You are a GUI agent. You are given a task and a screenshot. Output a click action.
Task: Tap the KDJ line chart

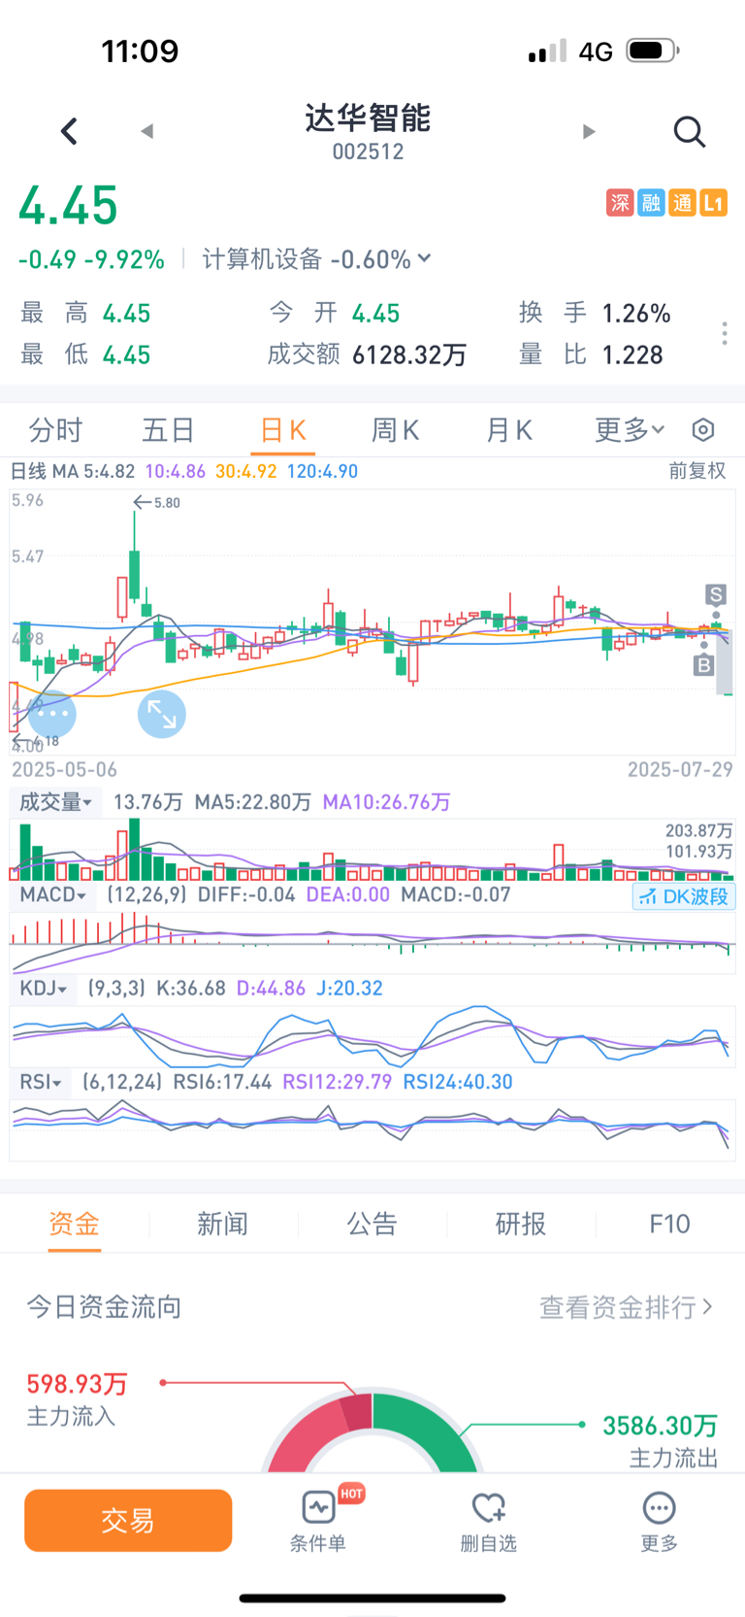[x=372, y=1035]
